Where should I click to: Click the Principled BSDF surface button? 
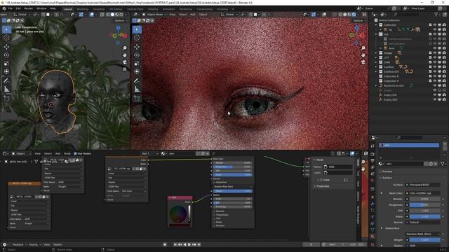pos(422,185)
